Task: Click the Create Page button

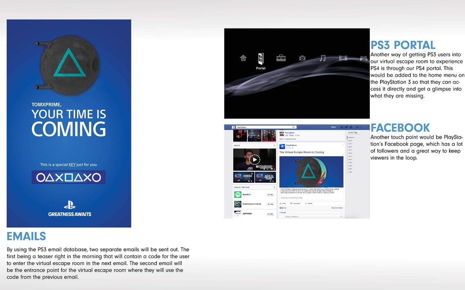Action: point(353,132)
